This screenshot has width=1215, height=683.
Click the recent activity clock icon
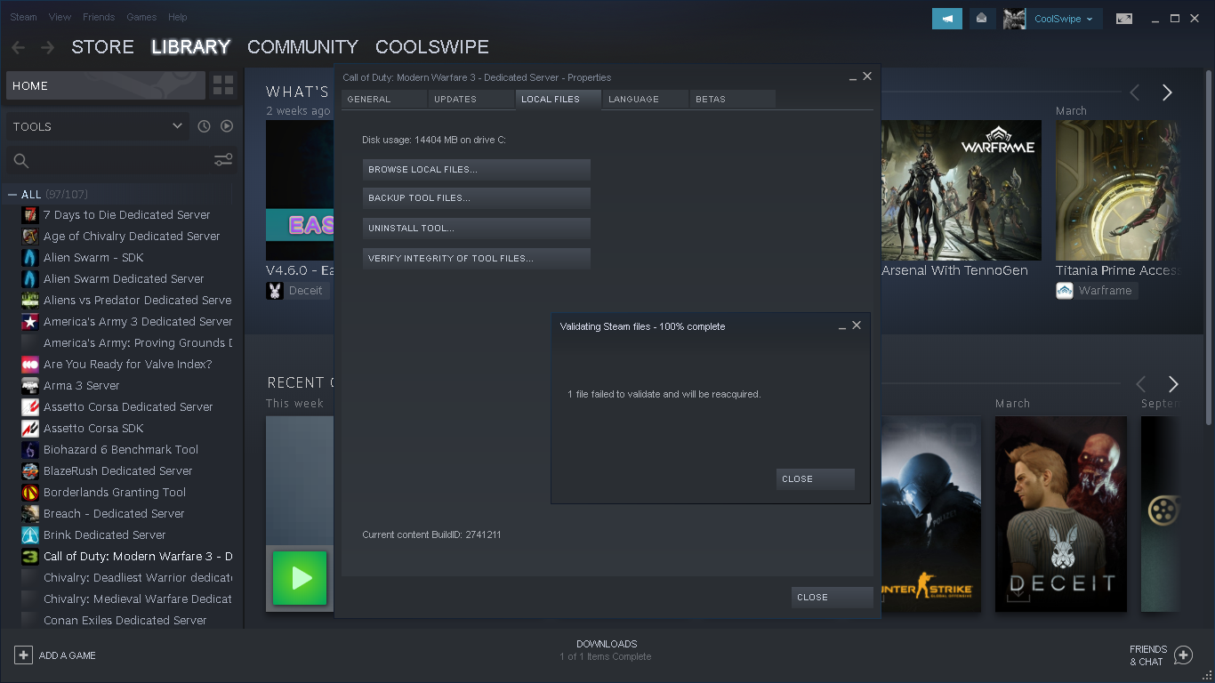pos(204,126)
